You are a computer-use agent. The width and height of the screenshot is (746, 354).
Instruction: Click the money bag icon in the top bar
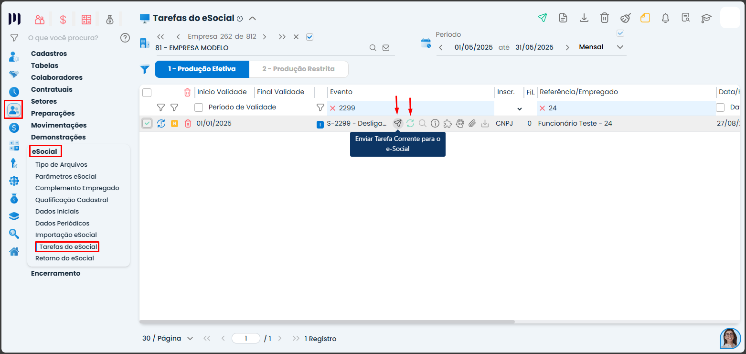pyautogui.click(x=110, y=20)
